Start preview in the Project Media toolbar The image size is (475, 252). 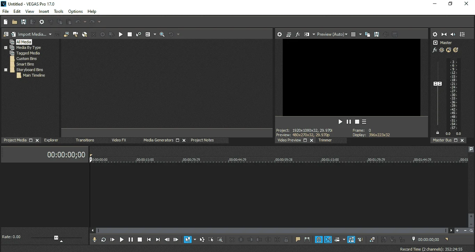121,34
